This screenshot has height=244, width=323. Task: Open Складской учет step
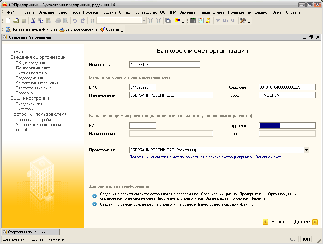point(29,104)
